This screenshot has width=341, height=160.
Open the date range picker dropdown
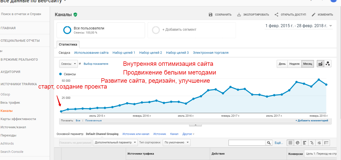click(x=299, y=26)
